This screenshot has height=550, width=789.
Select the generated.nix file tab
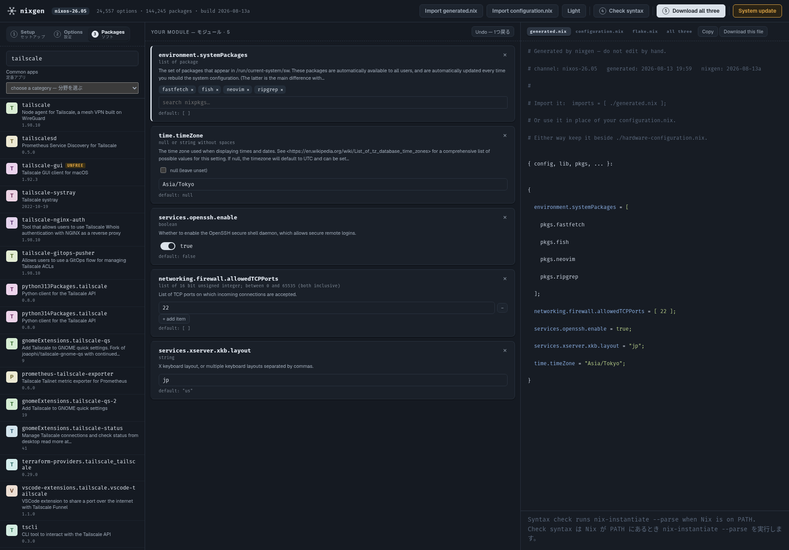coord(548,32)
